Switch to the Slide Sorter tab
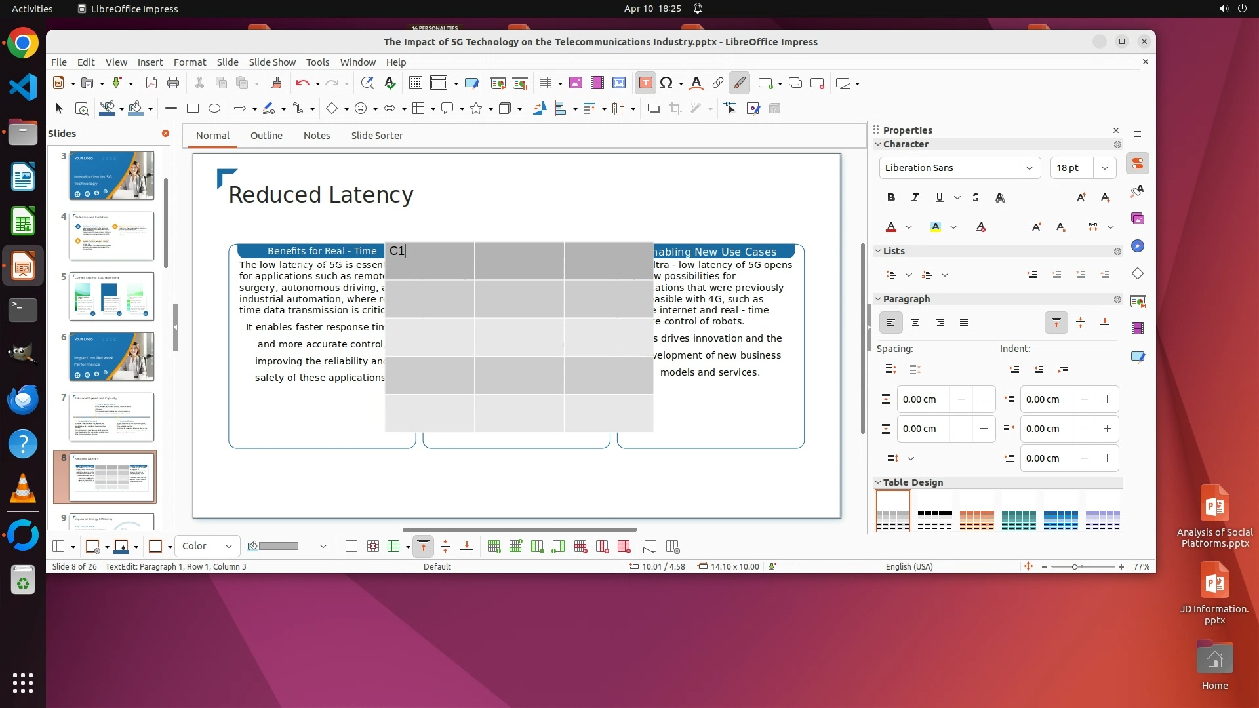The height and width of the screenshot is (708, 1259). 376,136
